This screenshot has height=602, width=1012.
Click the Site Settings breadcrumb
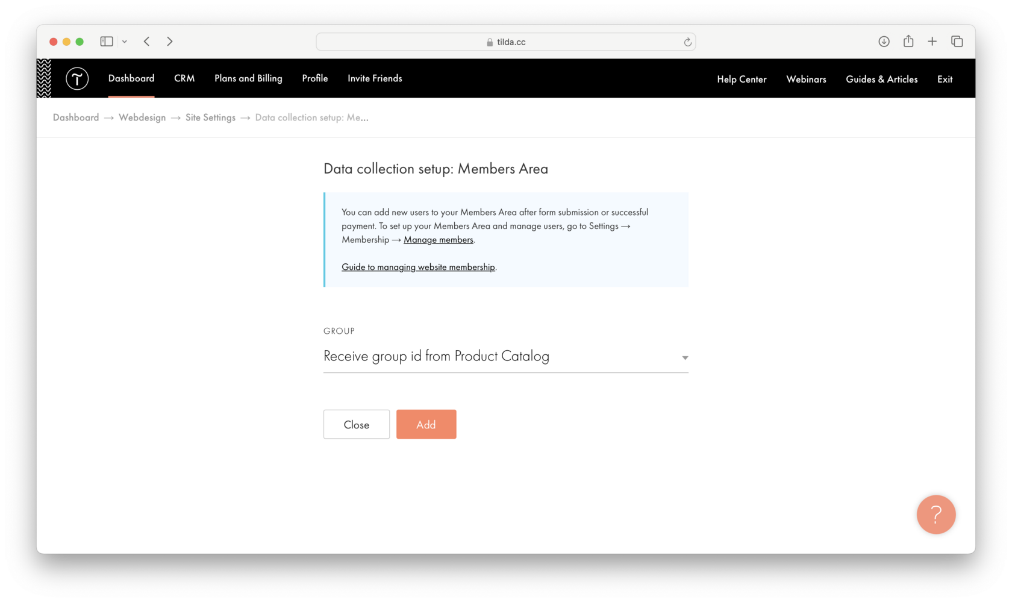click(210, 118)
